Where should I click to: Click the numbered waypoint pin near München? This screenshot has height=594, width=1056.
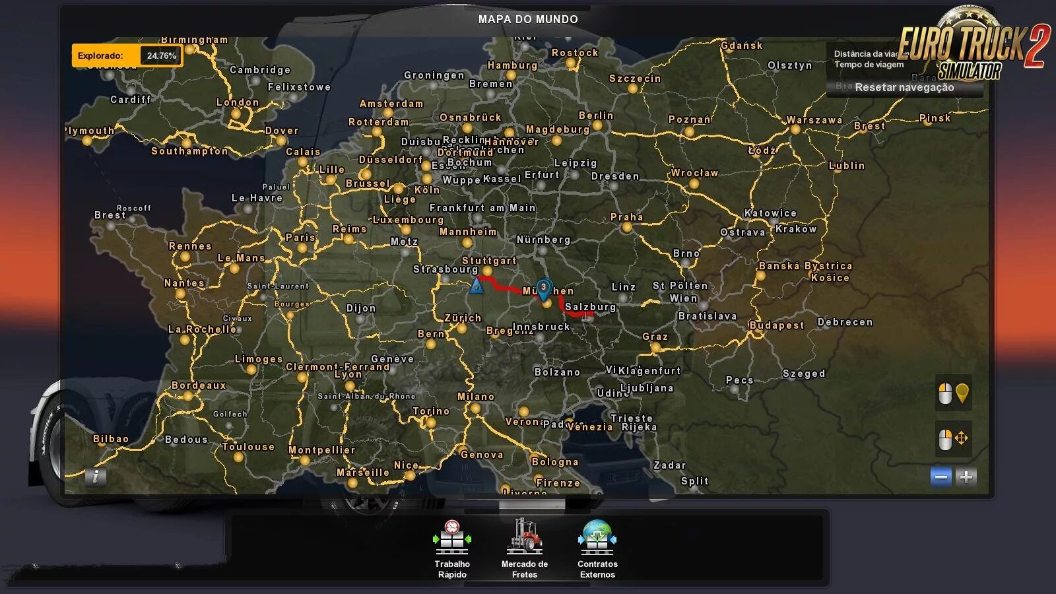click(x=543, y=288)
